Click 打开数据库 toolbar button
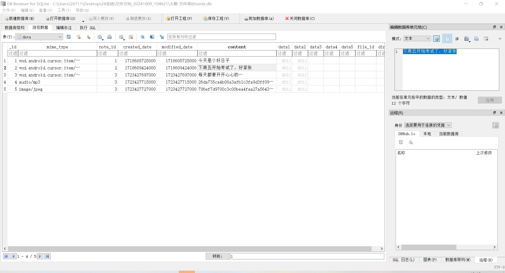This screenshot has height=273, width=505. point(60,18)
